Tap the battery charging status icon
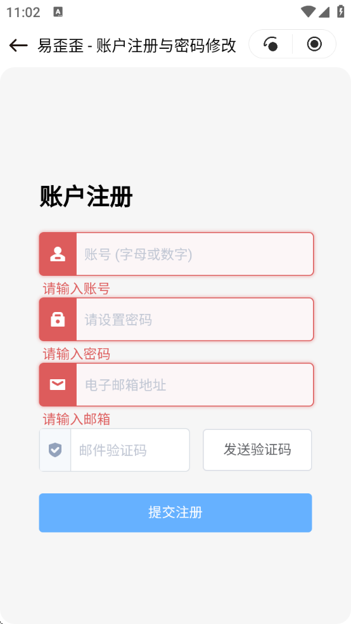Image resolution: width=351 pixels, height=624 pixels. (x=341, y=11)
